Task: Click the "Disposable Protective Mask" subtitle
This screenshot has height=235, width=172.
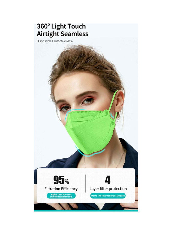Action: [55, 41]
